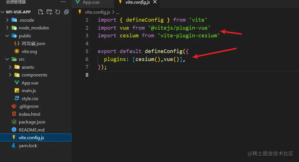Open App.vue from the src folder
Viewport: 299px width, 162px height.
30,83
